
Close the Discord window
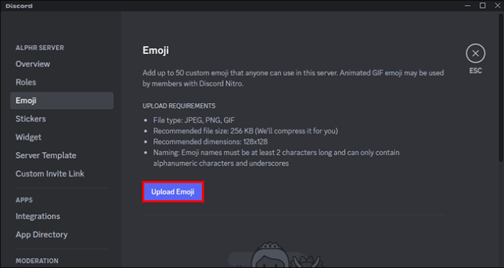pyautogui.click(x=497, y=6)
